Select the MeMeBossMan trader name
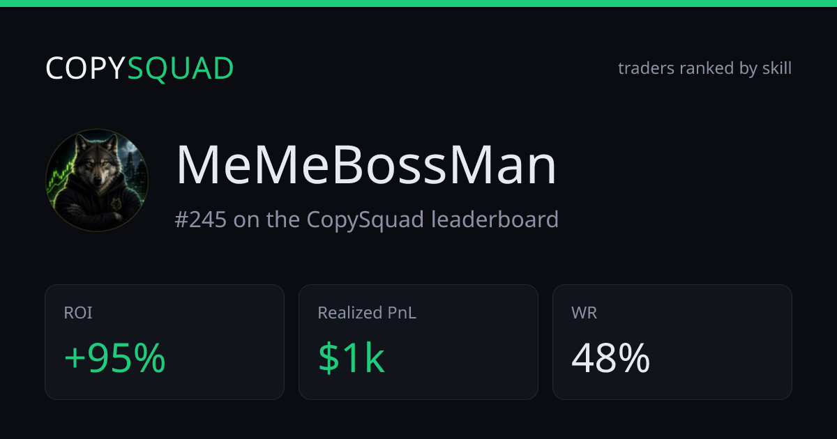The image size is (837, 439). pos(366,166)
